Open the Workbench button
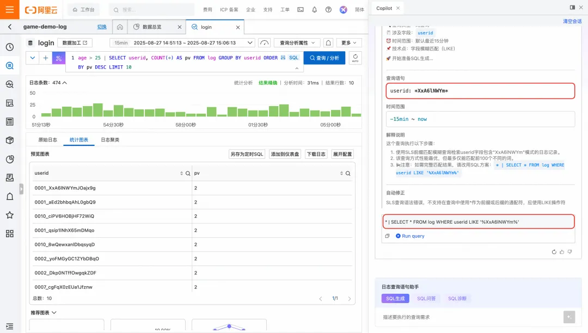This screenshot has height=333, width=588. (x=84, y=10)
